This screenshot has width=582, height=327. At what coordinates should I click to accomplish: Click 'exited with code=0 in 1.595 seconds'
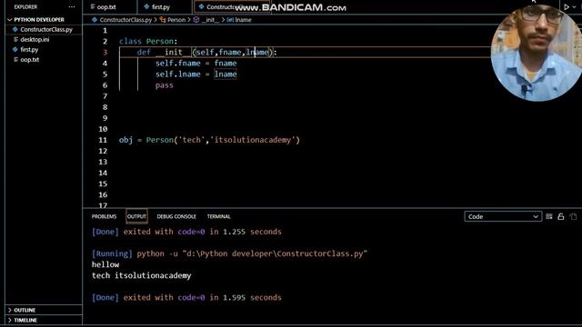pyautogui.click(x=202, y=298)
